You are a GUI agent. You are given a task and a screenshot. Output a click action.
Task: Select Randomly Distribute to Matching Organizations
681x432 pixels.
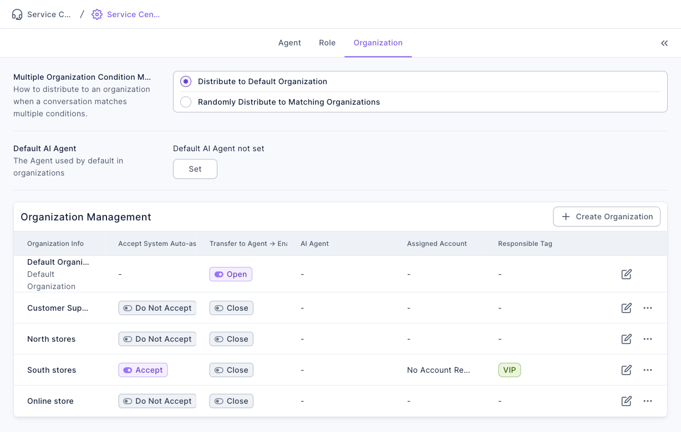pos(186,102)
